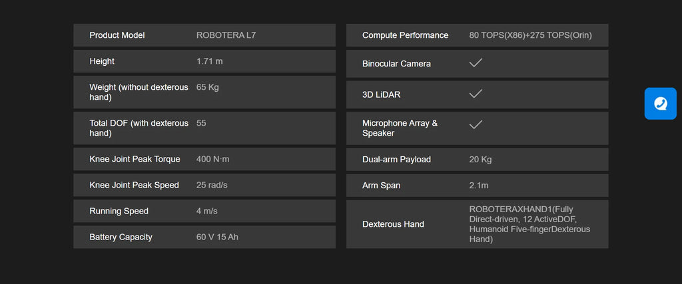Select the ROBOTERAXHAND1 description text
The image size is (682, 284).
tap(529, 224)
